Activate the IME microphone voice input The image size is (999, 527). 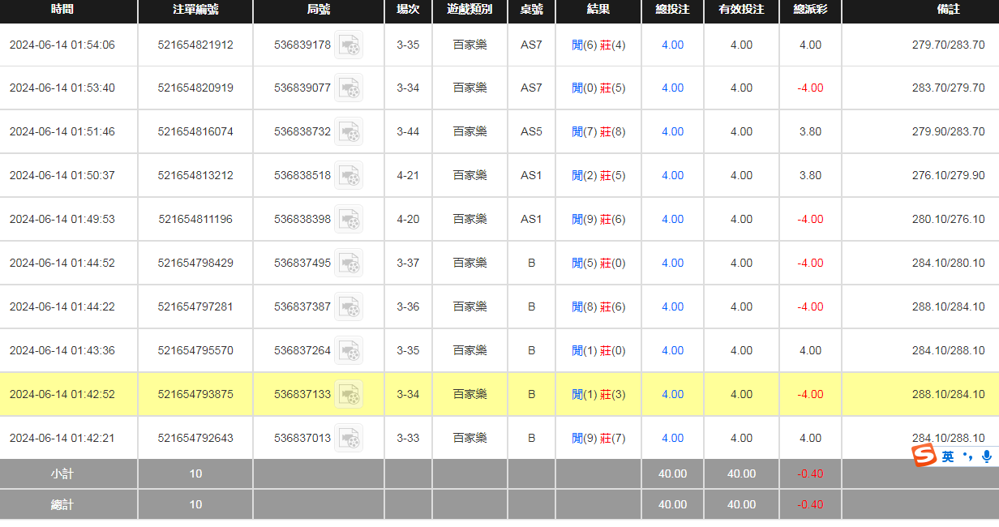click(x=986, y=456)
